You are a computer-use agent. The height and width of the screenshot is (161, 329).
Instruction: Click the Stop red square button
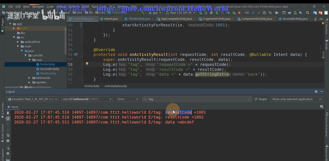(239, 13)
